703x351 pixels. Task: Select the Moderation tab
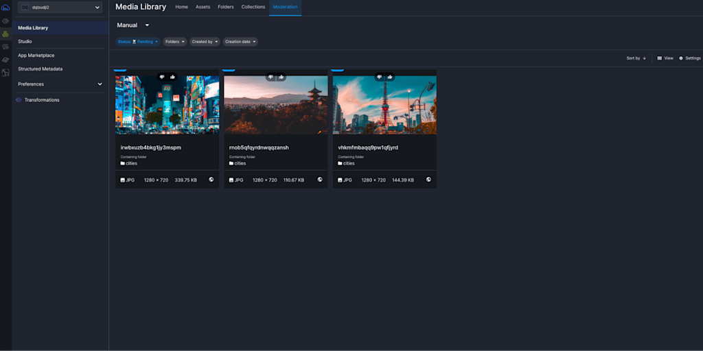tap(285, 7)
